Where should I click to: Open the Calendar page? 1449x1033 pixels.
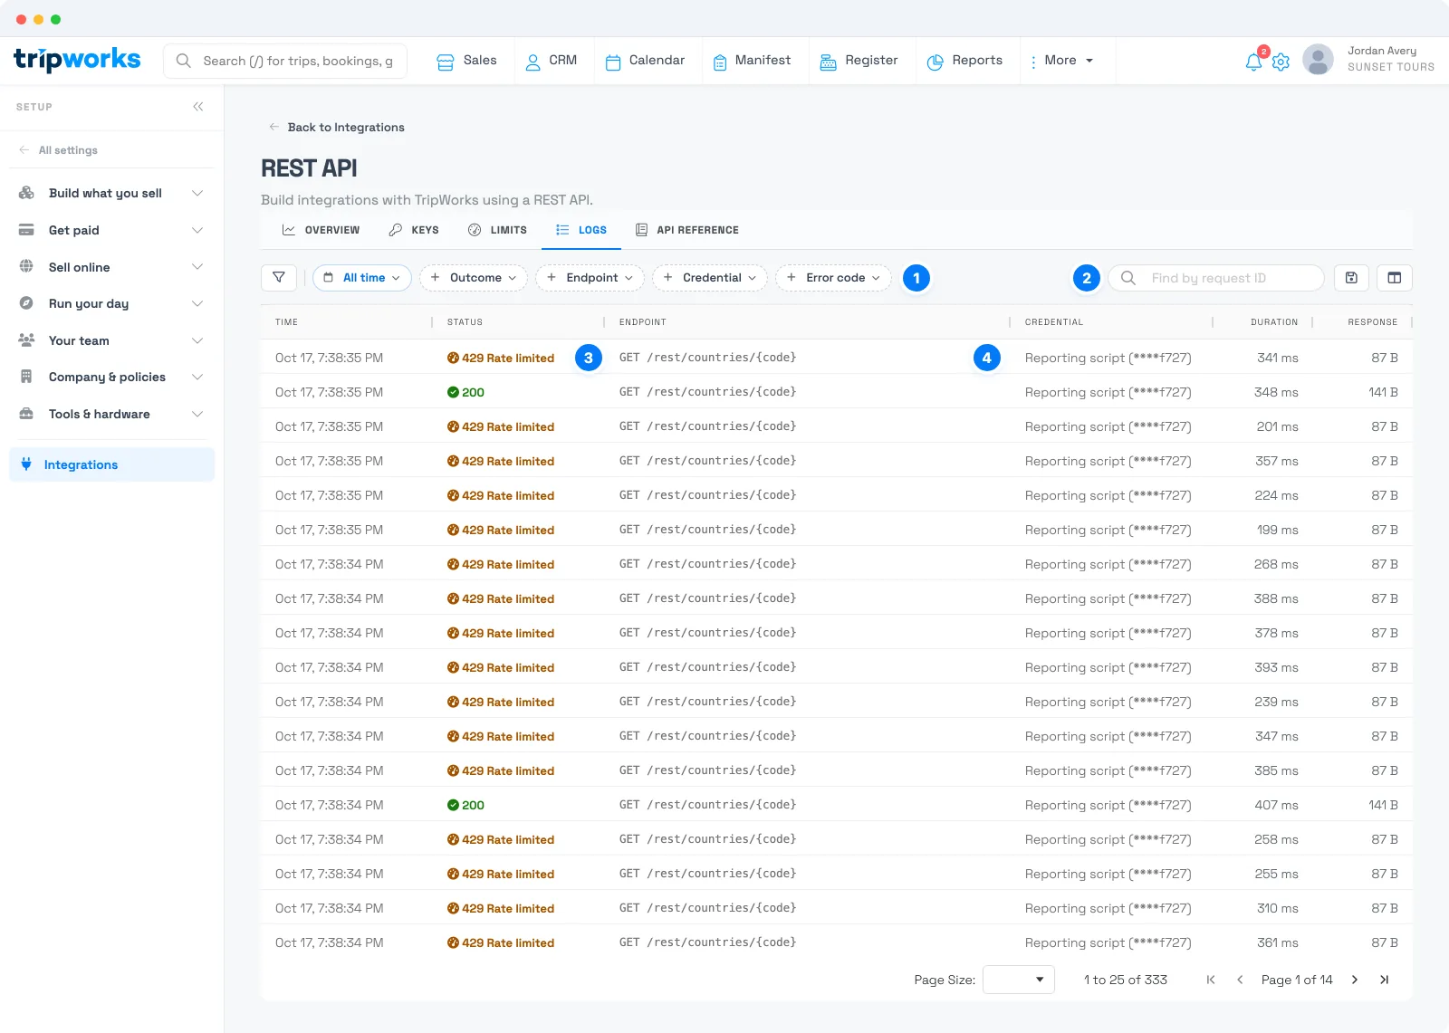click(x=646, y=61)
